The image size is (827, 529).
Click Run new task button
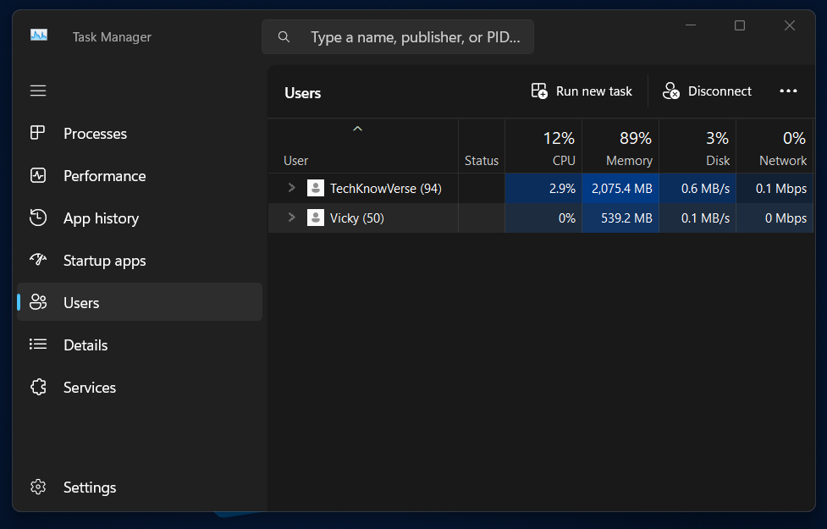(x=582, y=91)
